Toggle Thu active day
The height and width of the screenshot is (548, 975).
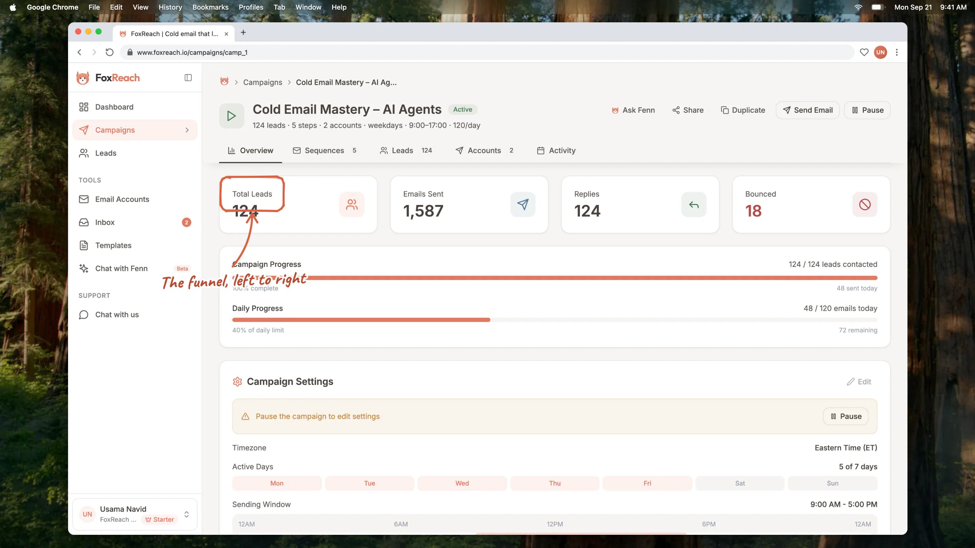click(555, 483)
